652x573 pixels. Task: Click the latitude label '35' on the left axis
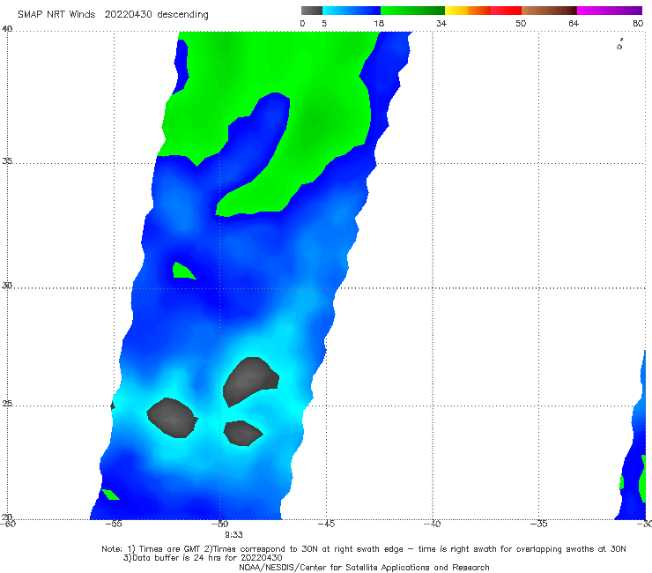(x=7, y=160)
